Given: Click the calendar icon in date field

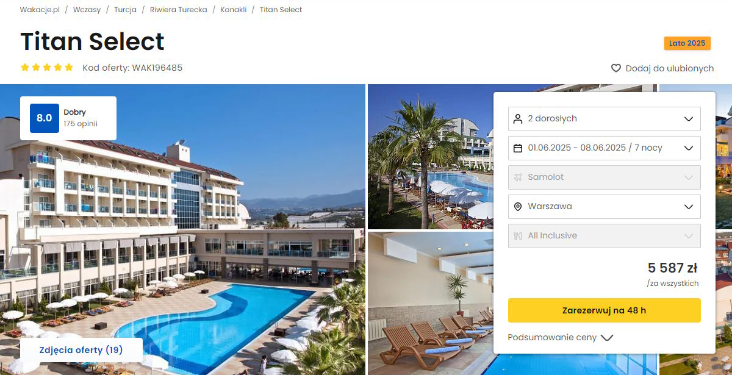Looking at the screenshot, I should coord(518,148).
